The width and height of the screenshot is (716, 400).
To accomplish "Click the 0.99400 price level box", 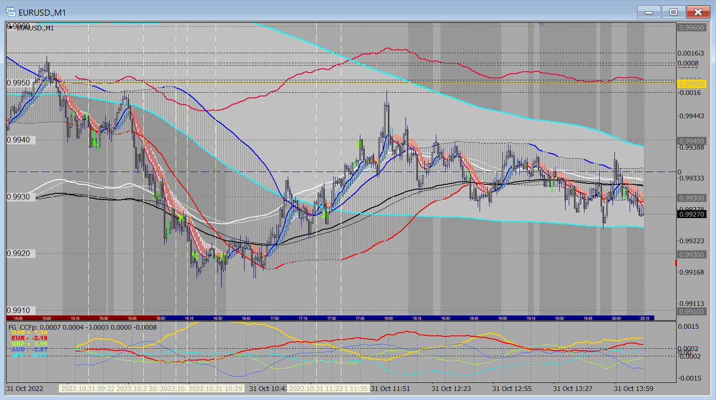I will point(691,141).
